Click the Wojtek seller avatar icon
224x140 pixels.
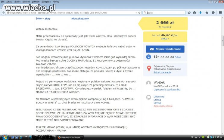click(x=148, y=83)
